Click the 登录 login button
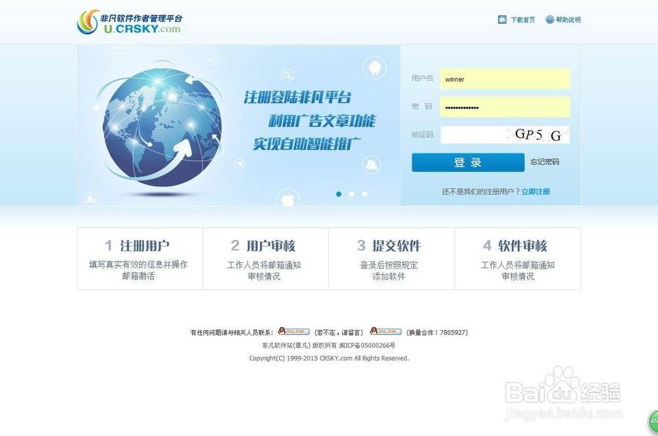The image size is (658, 436). coord(468,162)
